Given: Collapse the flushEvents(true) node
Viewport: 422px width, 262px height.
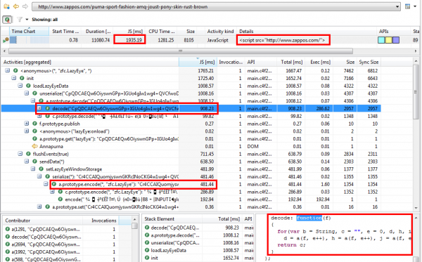Looking at the screenshot, I should coord(20,154).
